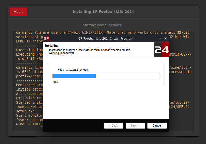The image size is (206, 144).
Task: Minimize installer dialog via chevron icon
Action: tap(160, 38)
